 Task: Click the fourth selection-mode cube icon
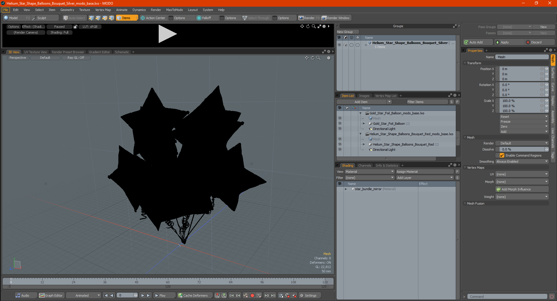coord(111,18)
